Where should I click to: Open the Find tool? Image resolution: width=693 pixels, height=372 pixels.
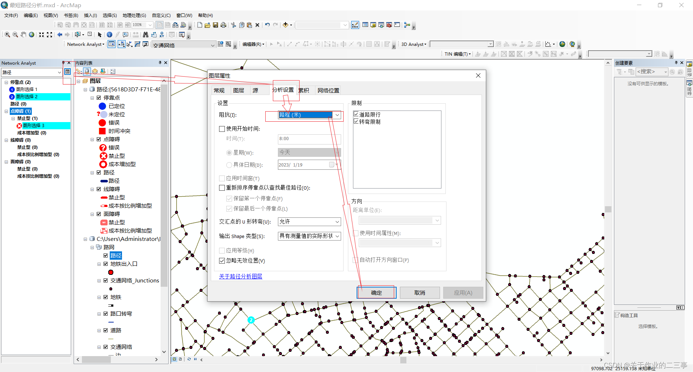click(x=145, y=34)
